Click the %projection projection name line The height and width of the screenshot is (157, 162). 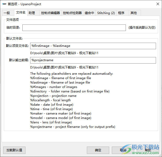click(x=53, y=96)
